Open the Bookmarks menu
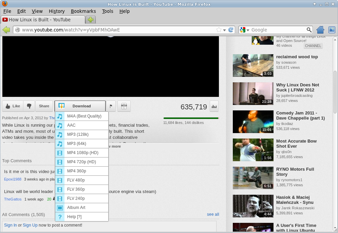338x233 pixels. (x=83, y=11)
